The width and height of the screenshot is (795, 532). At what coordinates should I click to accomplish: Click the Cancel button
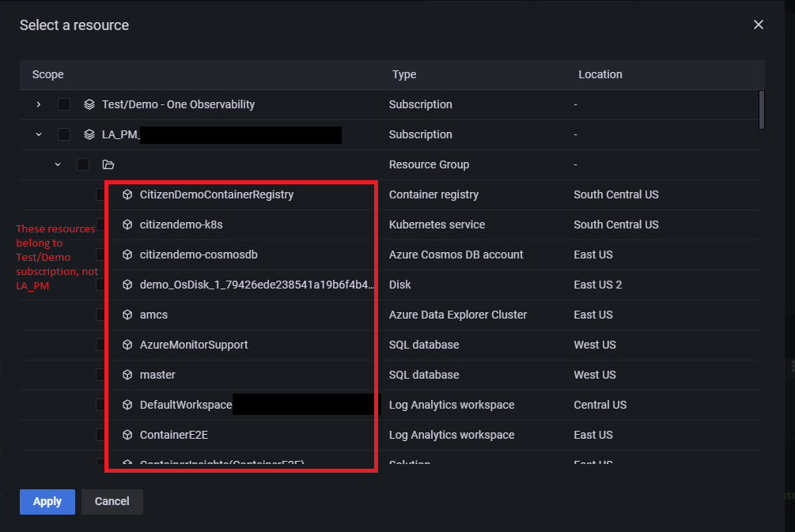[112, 501]
